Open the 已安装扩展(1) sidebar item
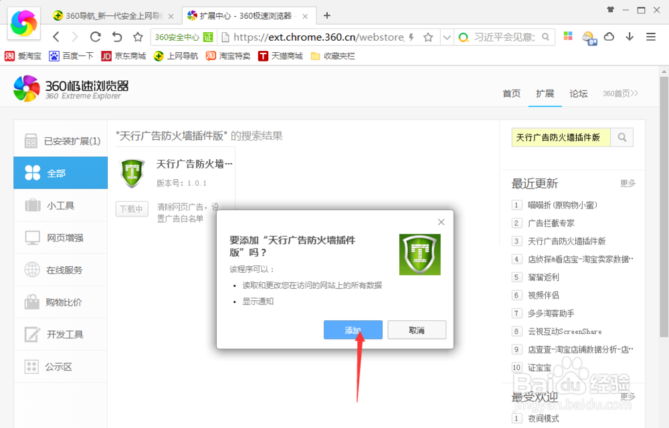Viewport: 669px width, 428px height. 61,140
